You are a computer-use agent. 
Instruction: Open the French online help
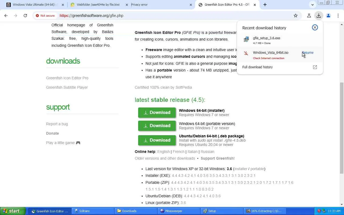click(178, 152)
